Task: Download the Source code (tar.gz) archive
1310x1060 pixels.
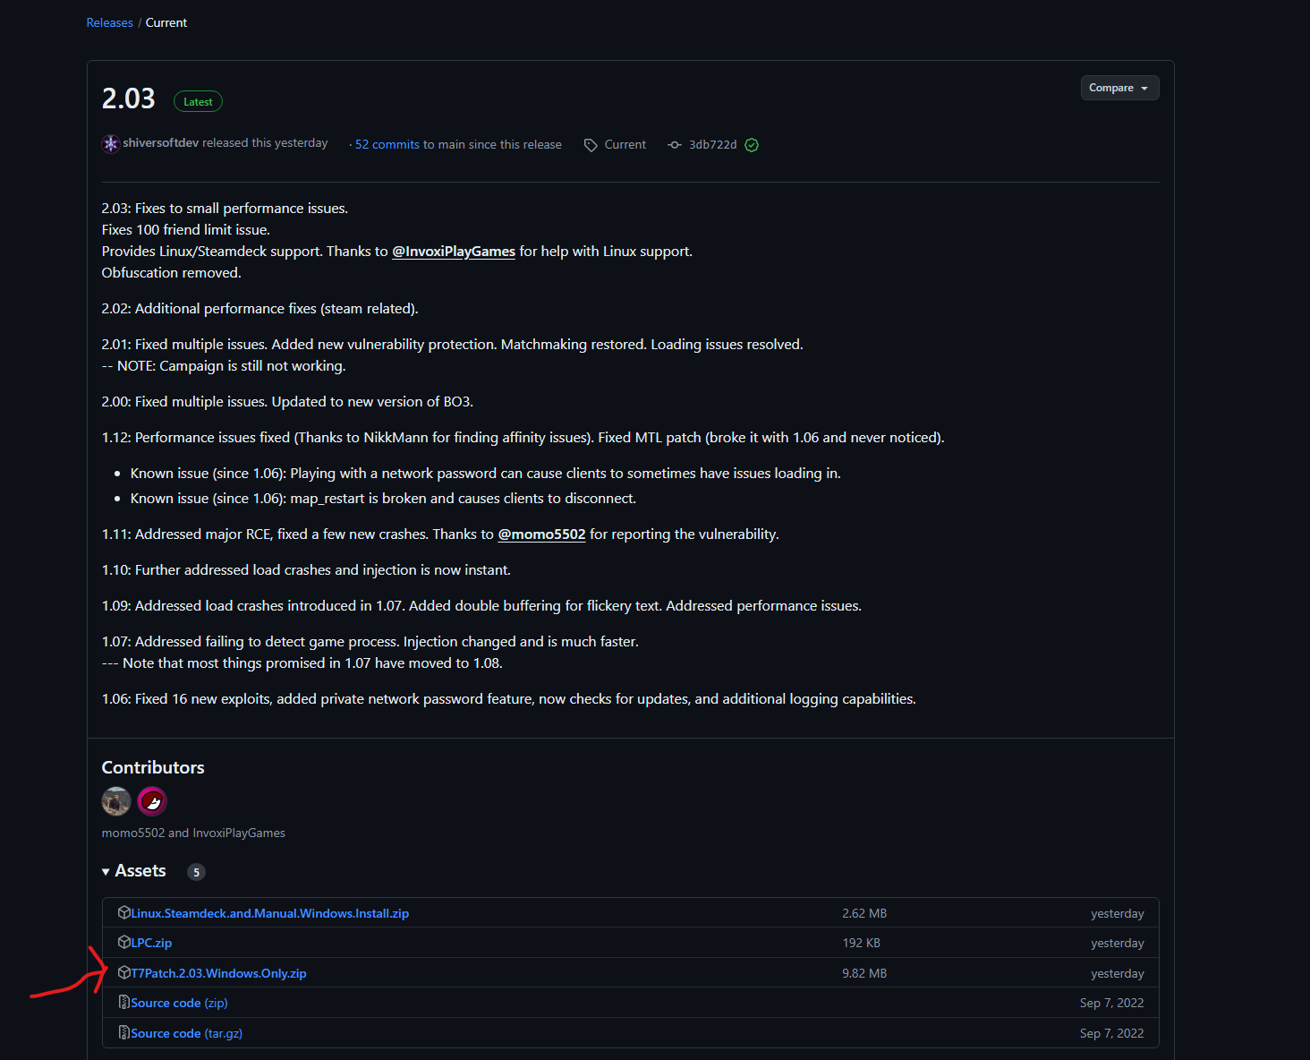Action: [x=186, y=1033]
